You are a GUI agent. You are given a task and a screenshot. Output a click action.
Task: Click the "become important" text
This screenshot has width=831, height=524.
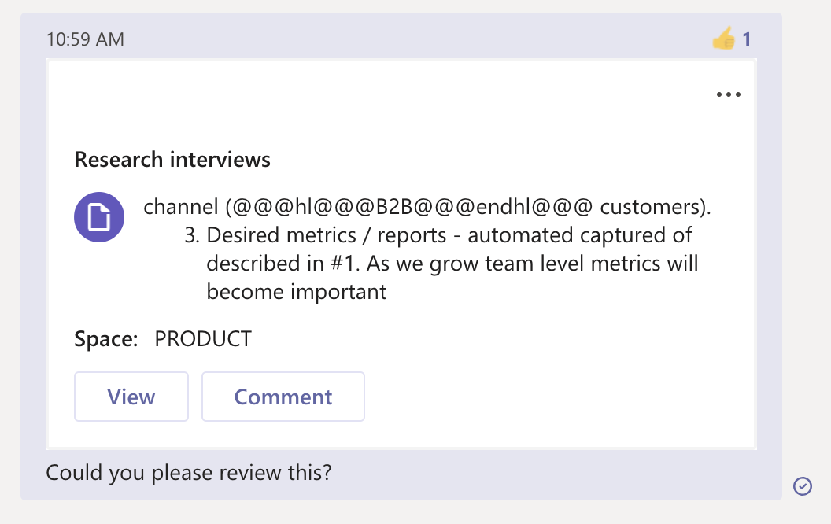(x=297, y=292)
